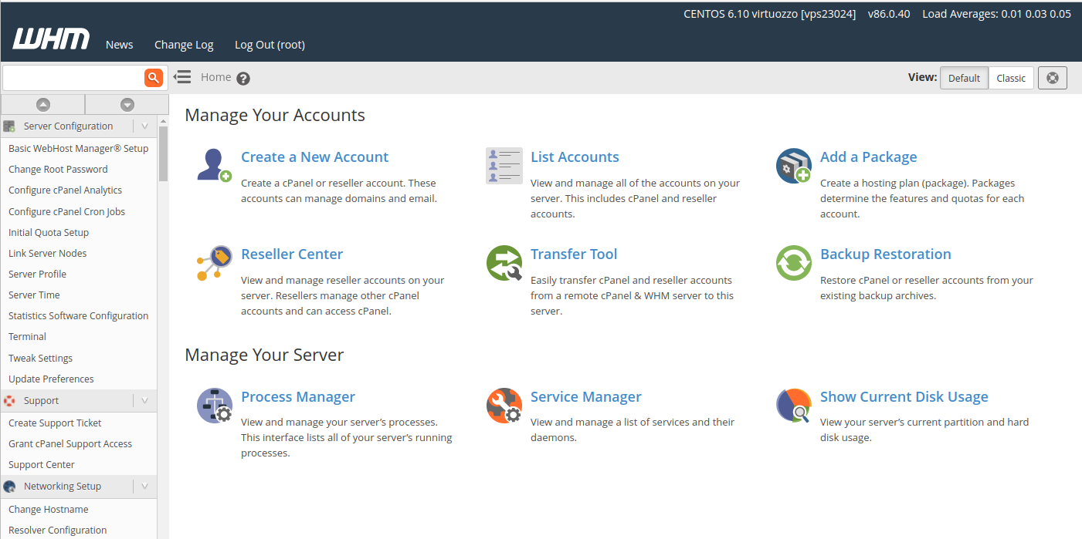Click the Transfer Tool arrows icon
The width and height of the screenshot is (1082, 539).
tap(504, 263)
